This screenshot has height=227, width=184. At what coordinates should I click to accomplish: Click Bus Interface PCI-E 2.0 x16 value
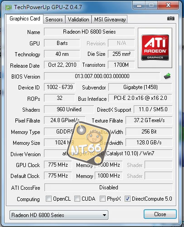[x=140, y=98]
